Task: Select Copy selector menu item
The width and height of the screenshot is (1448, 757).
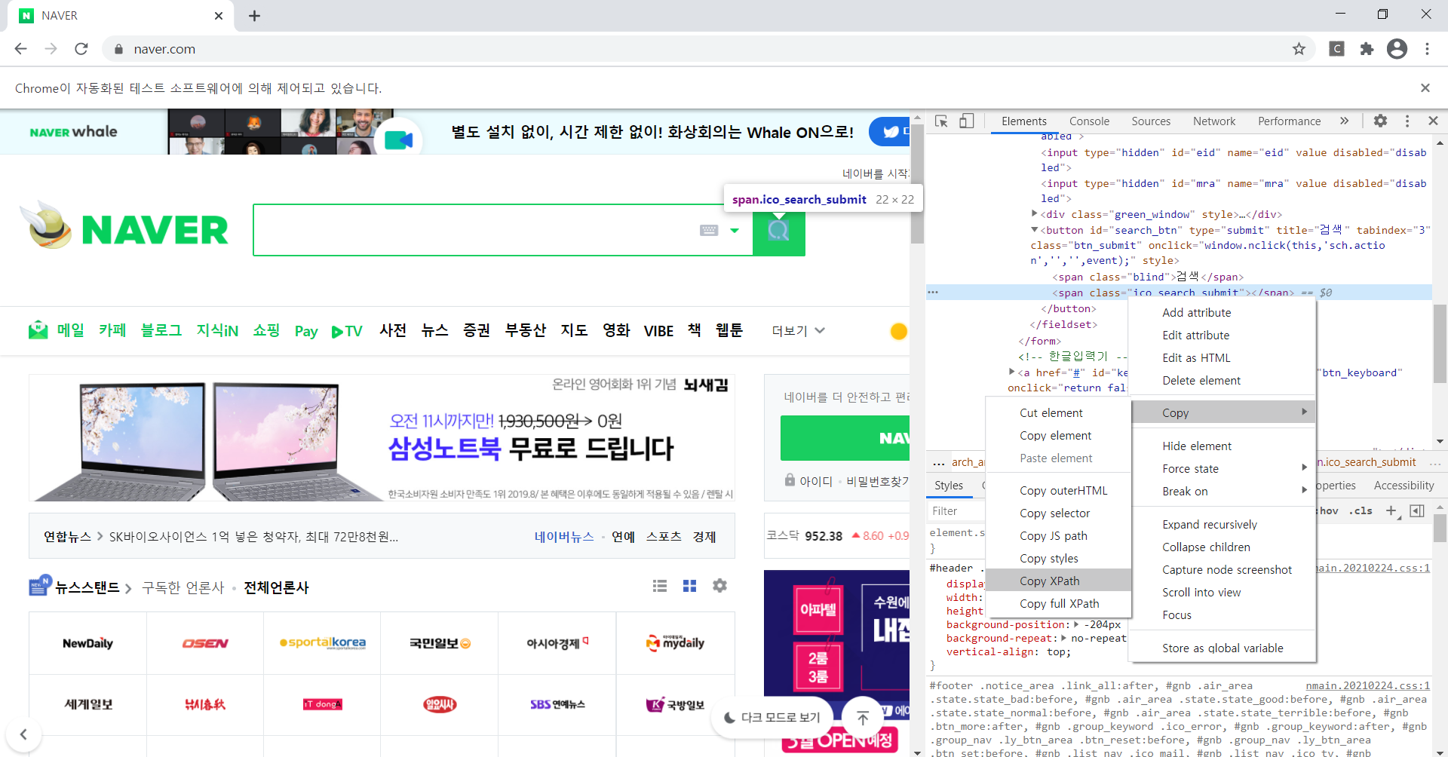Action: (1059, 513)
